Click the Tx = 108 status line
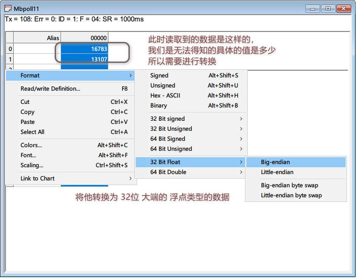357x278 pixels. [x=74, y=19]
